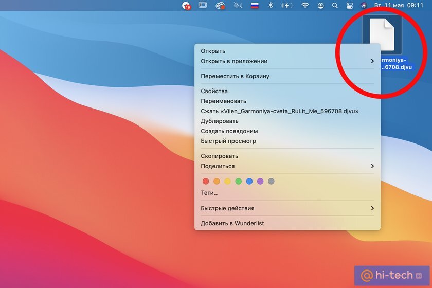Apply the red tag color
Screen dimensions: 432x288
click(206, 181)
